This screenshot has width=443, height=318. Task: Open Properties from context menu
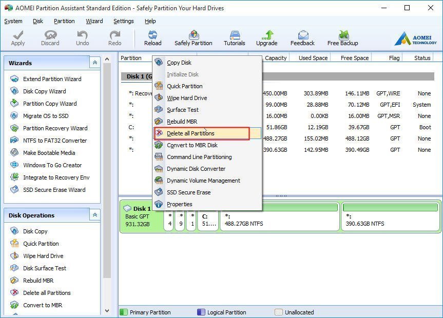tap(207, 204)
